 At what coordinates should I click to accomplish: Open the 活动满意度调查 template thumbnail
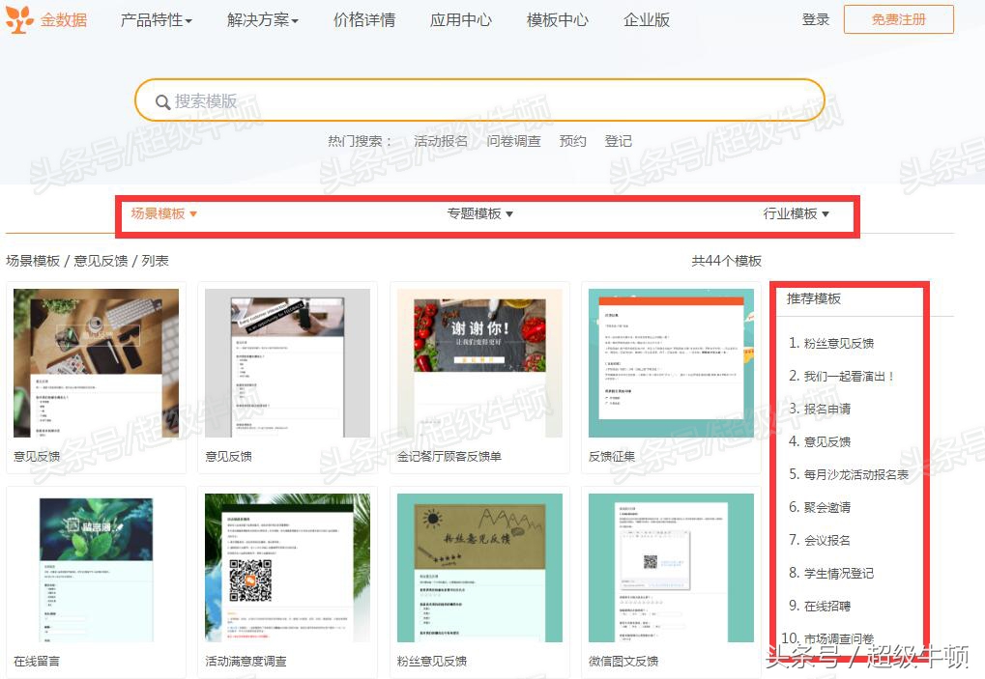point(287,568)
